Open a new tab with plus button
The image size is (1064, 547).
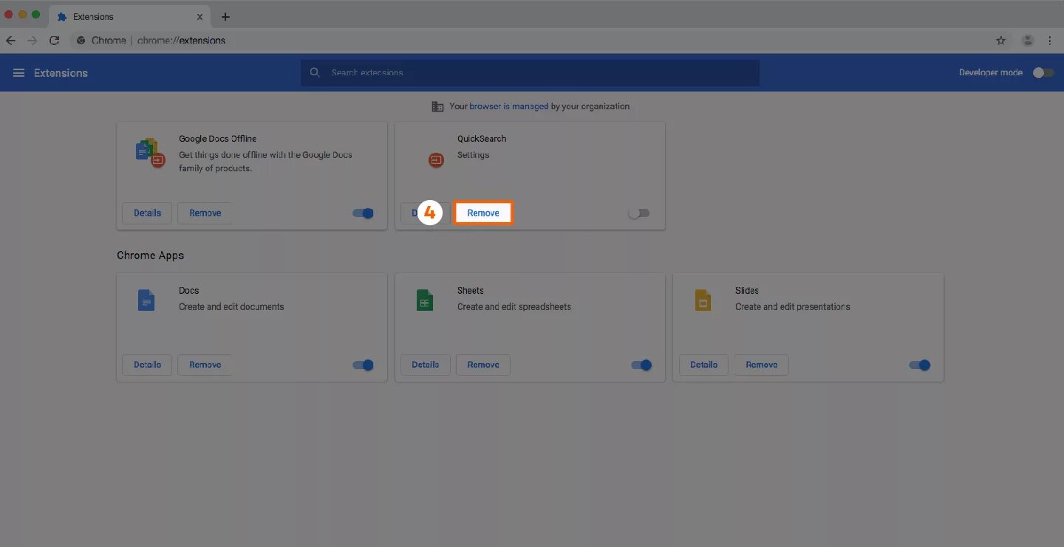point(225,16)
